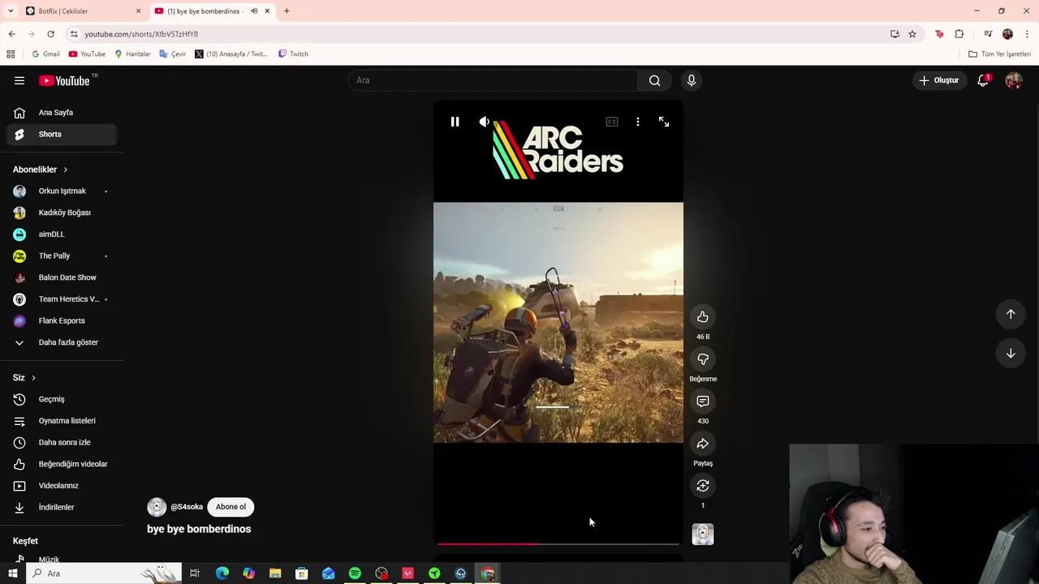Go to Ana Sayfa in sidebar
1039x584 pixels.
[x=62, y=113]
